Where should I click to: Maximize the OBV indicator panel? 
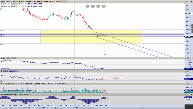tap(189, 58)
